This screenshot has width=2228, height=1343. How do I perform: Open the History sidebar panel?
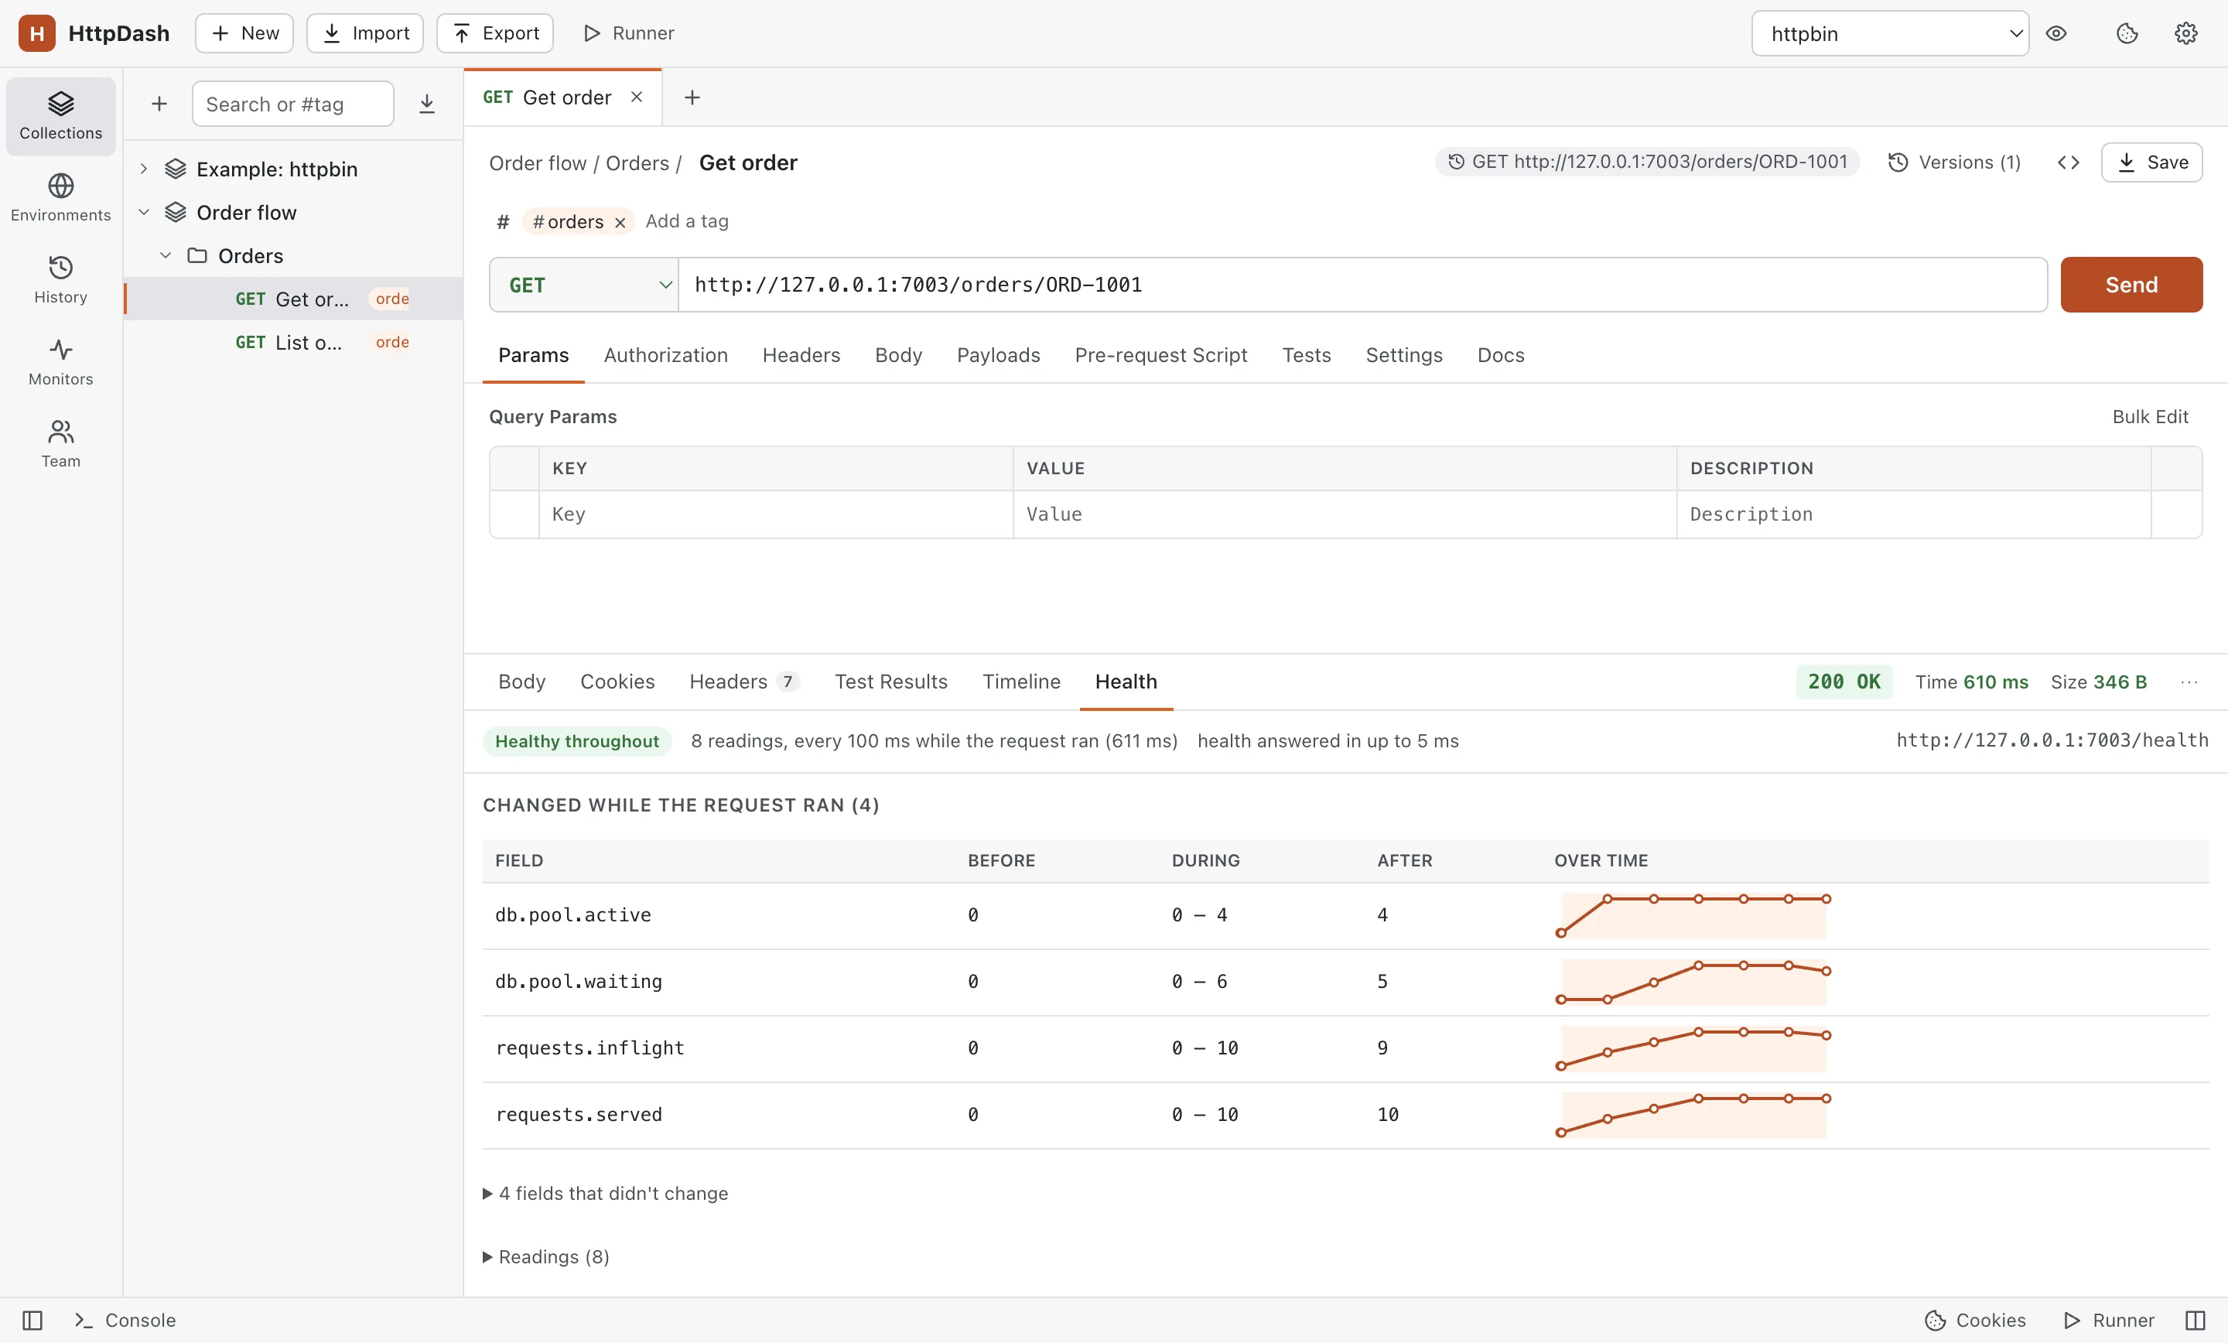[60, 279]
